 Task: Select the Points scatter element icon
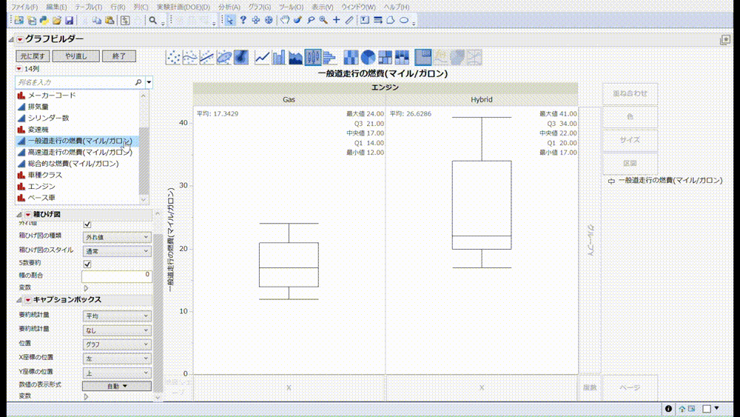173,58
